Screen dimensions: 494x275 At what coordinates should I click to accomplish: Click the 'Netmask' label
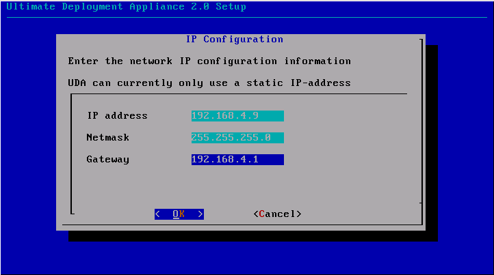(x=107, y=138)
